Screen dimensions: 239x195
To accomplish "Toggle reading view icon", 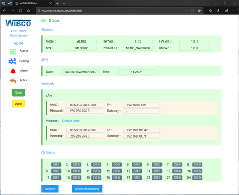I will click(x=193, y=11).
